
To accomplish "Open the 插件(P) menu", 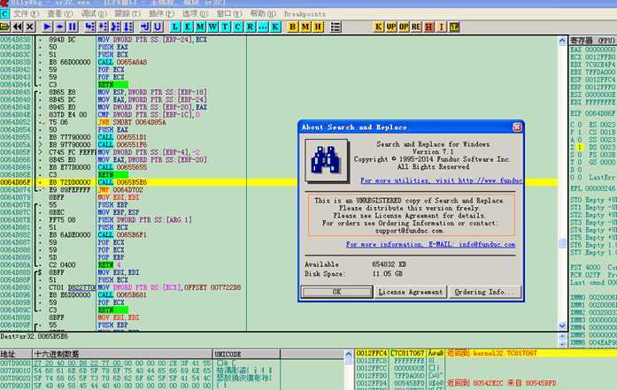I will pos(161,14).
